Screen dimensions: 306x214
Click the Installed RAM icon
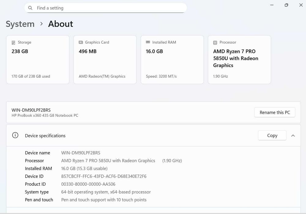click(x=148, y=42)
